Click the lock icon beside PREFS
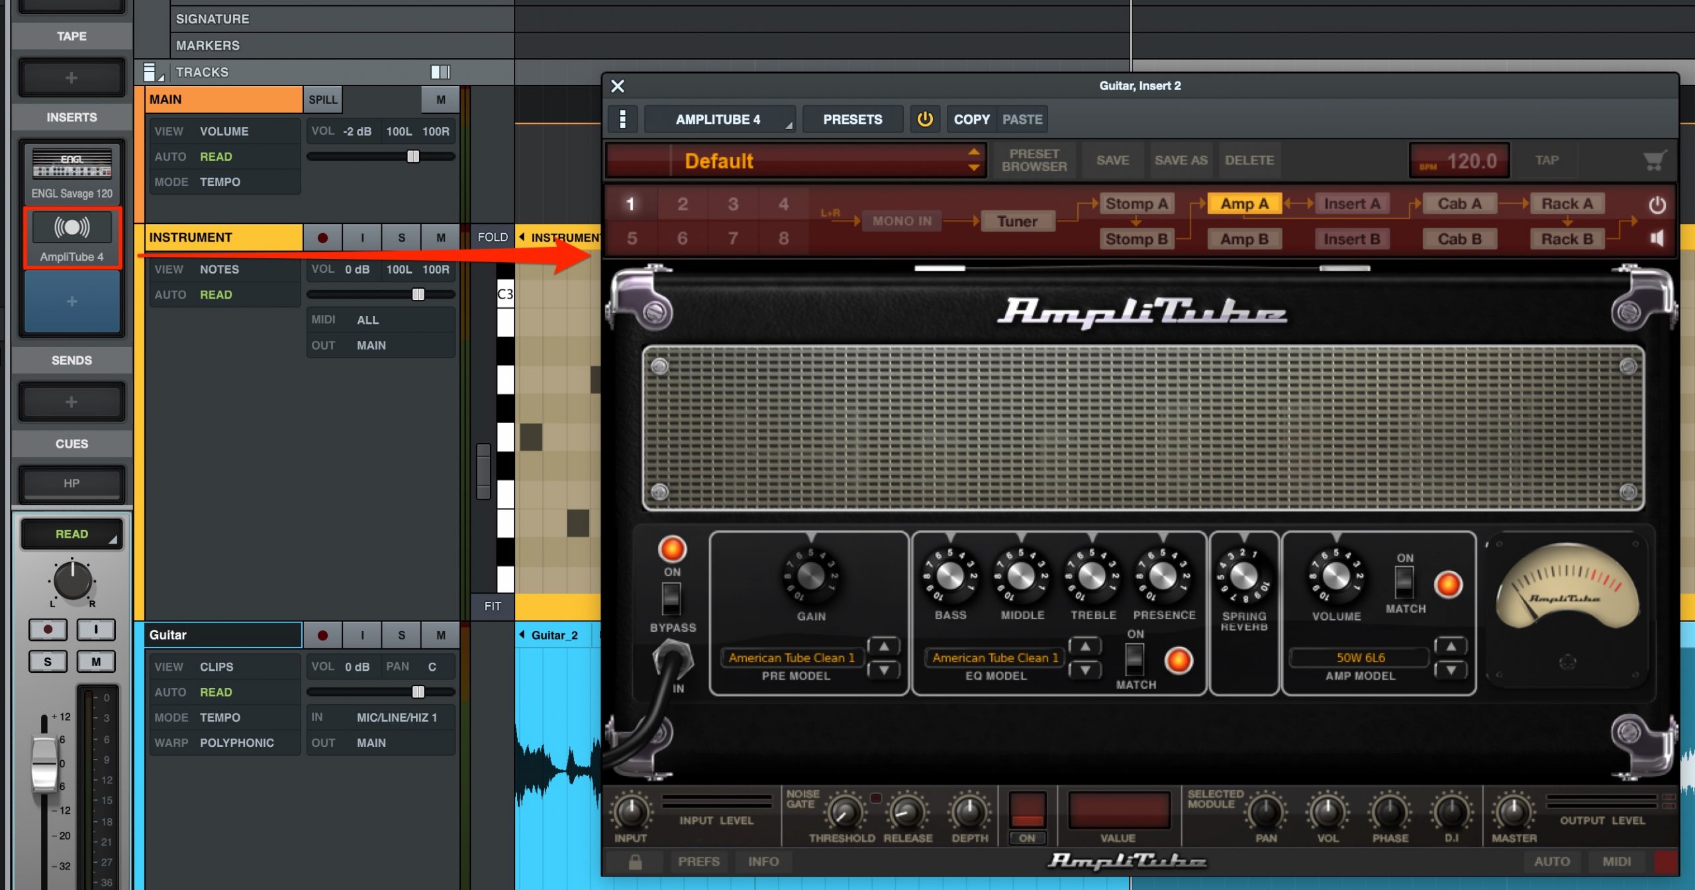 tap(635, 862)
